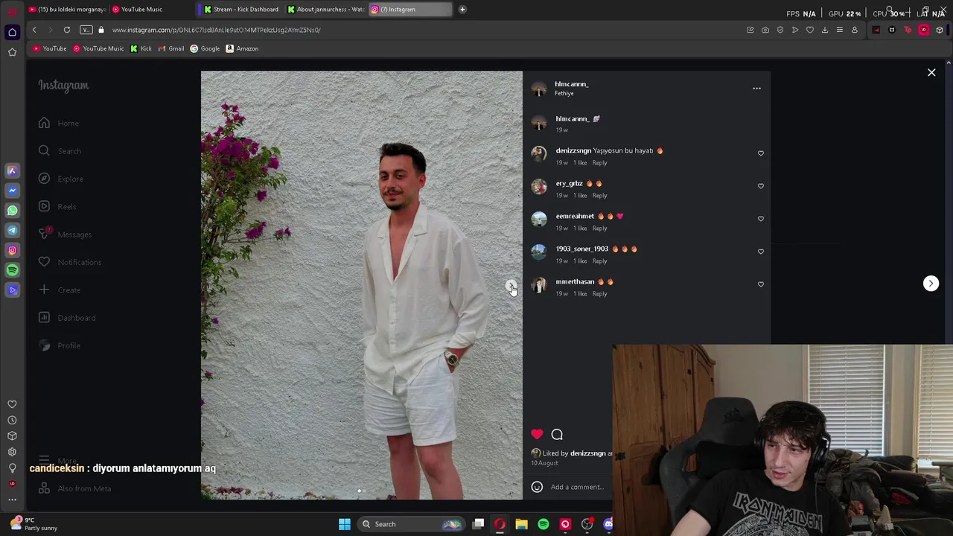Open the Kick bookmark
Viewport: 953px width, 536px height.
pos(141,48)
